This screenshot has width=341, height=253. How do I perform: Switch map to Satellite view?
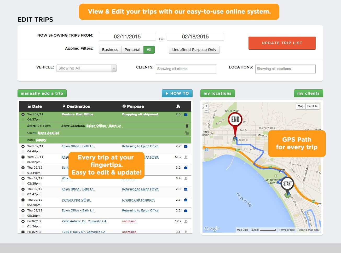click(312, 106)
